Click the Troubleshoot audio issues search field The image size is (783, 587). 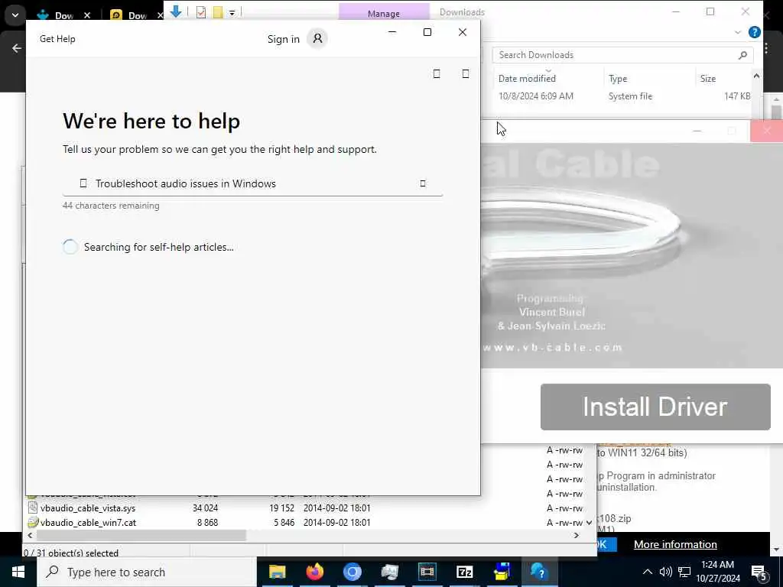tap(252, 183)
